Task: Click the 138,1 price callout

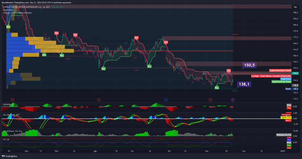Action: tap(244, 84)
